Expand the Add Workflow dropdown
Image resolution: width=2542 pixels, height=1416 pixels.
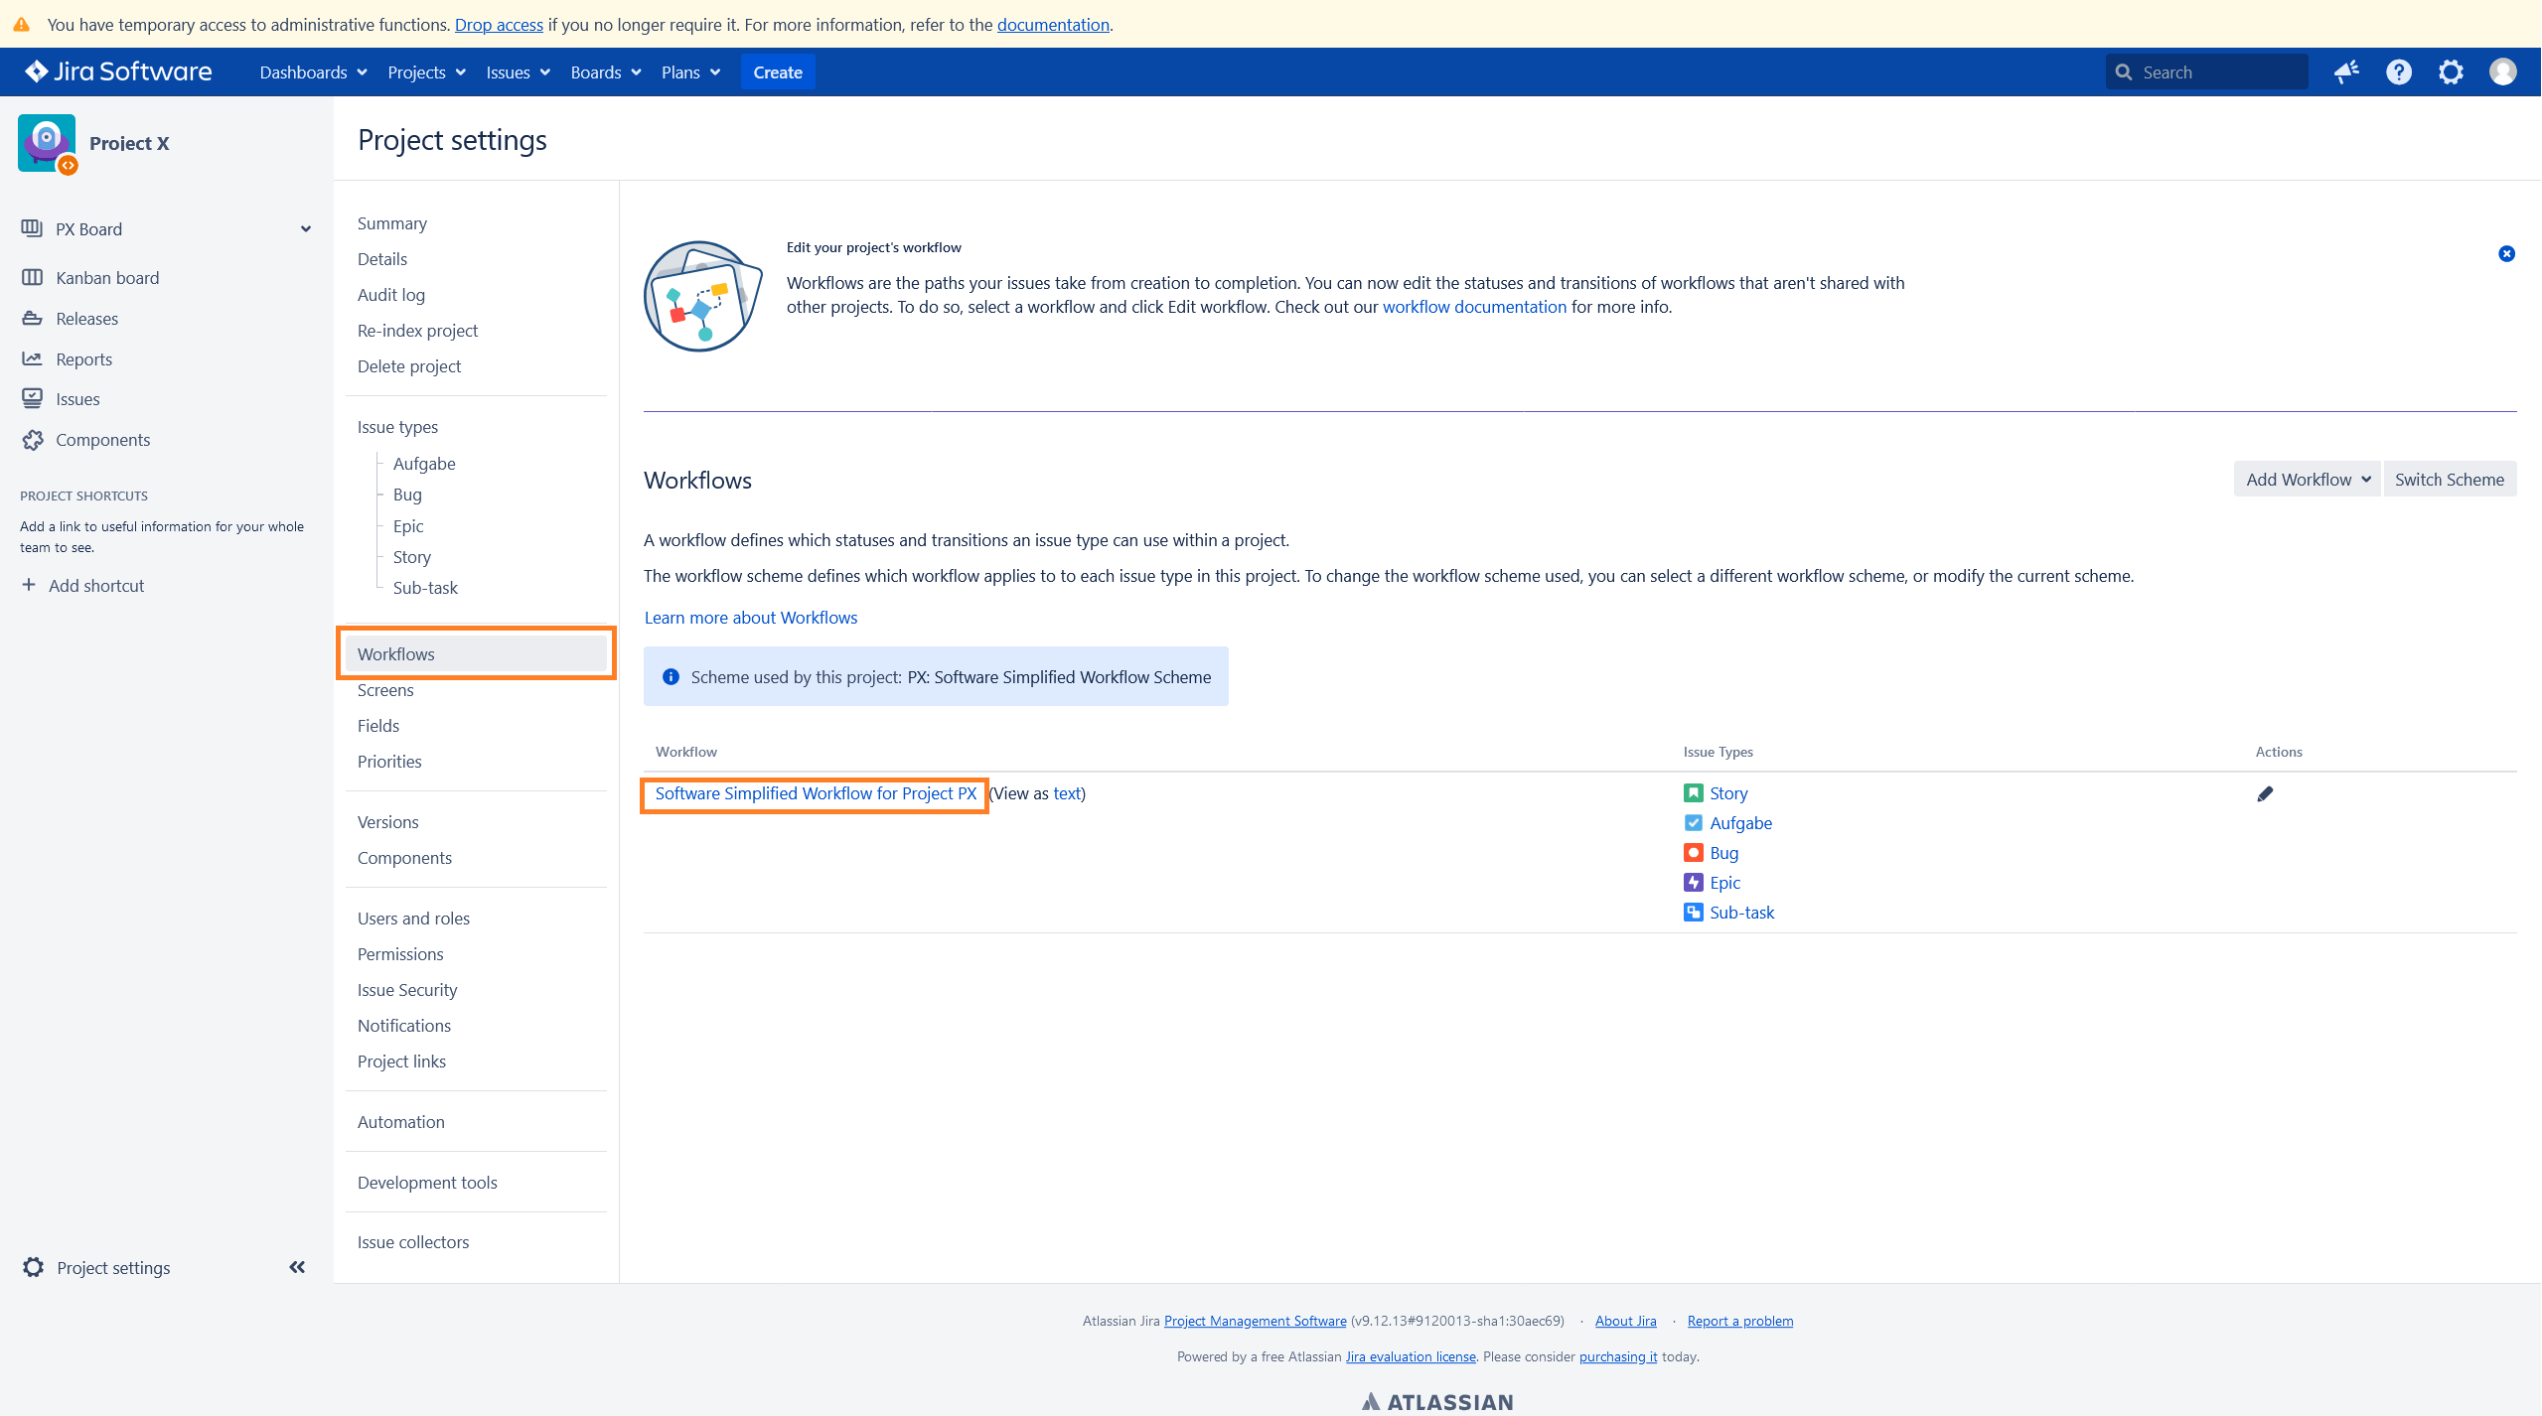point(2307,479)
